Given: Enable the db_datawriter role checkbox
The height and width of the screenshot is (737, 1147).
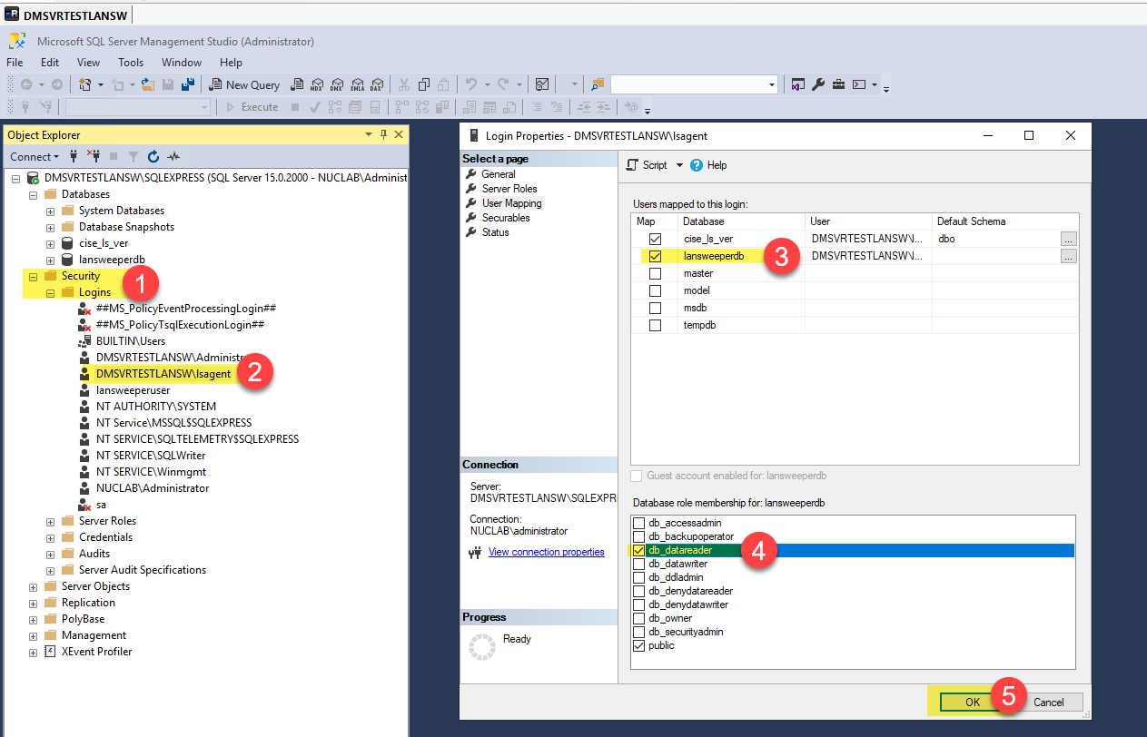Looking at the screenshot, I should click(x=639, y=564).
